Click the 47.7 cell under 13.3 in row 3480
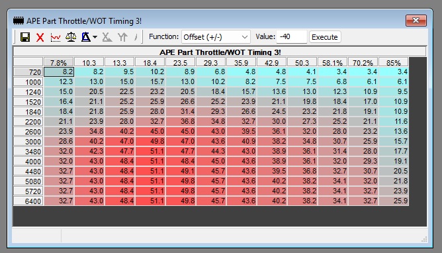This screenshot has height=253, width=442. pos(120,151)
